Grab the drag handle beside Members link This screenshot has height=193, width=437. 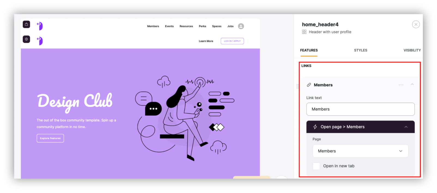click(x=298, y=86)
